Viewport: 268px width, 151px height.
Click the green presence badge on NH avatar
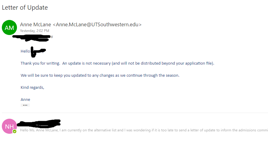tap(14, 131)
